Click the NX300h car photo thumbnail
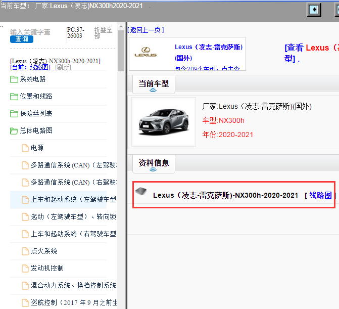 point(164,122)
